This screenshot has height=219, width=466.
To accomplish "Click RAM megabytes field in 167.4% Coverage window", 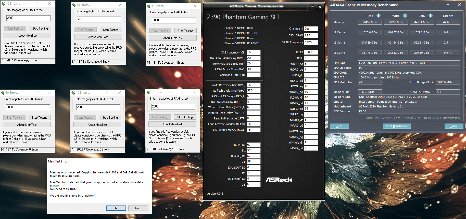I will [x=28, y=107].
